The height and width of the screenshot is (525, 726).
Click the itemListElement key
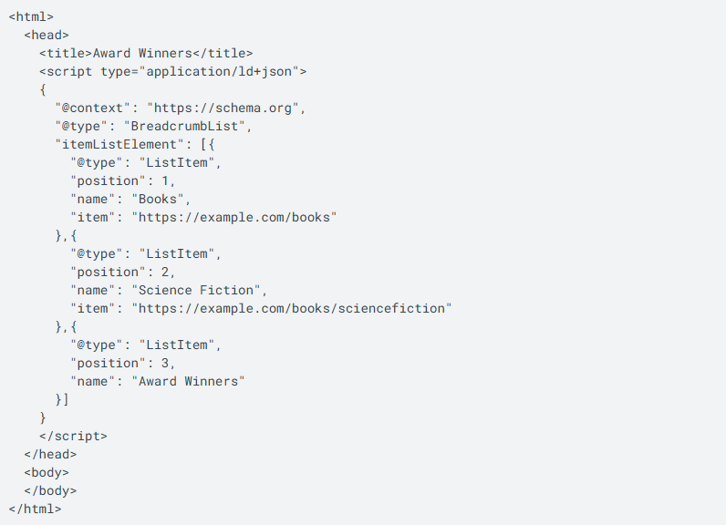[x=119, y=145]
